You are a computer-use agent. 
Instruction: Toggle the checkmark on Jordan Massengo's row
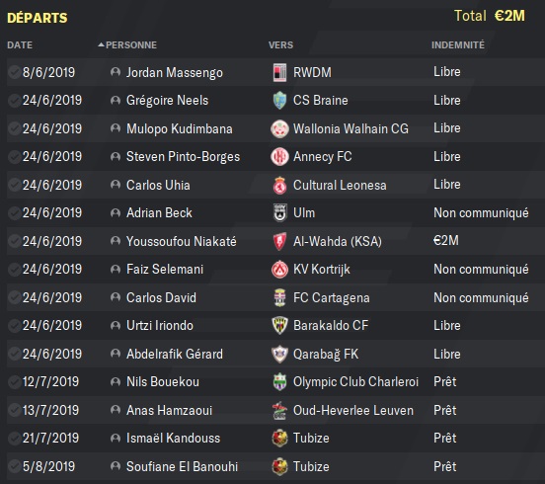pyautogui.click(x=14, y=72)
